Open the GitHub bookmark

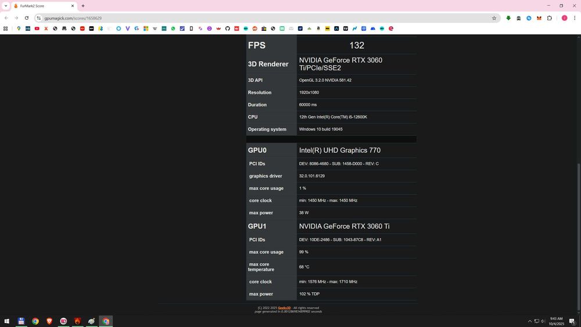pos(228,28)
